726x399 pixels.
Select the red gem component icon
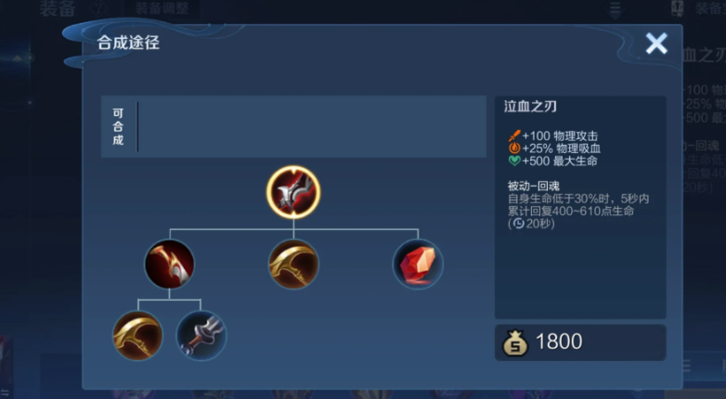(x=418, y=264)
